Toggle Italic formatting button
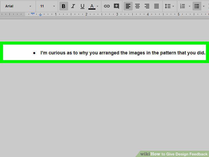The image size is (209, 157). click(73, 6)
